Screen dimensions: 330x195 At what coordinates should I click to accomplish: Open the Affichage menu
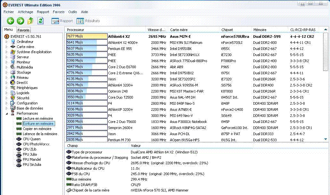tap(25, 12)
